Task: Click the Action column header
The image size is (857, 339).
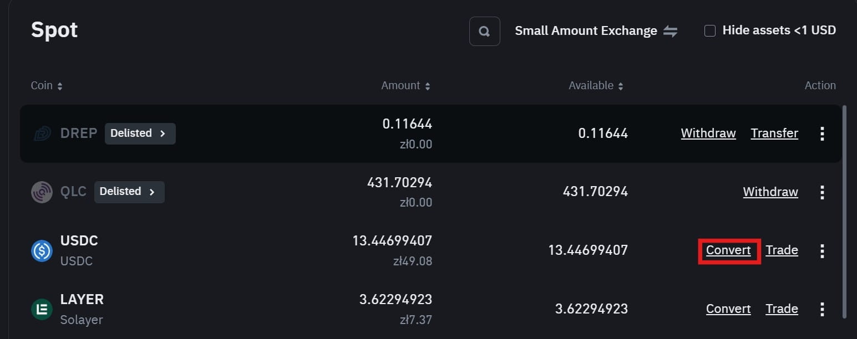Action: [820, 86]
